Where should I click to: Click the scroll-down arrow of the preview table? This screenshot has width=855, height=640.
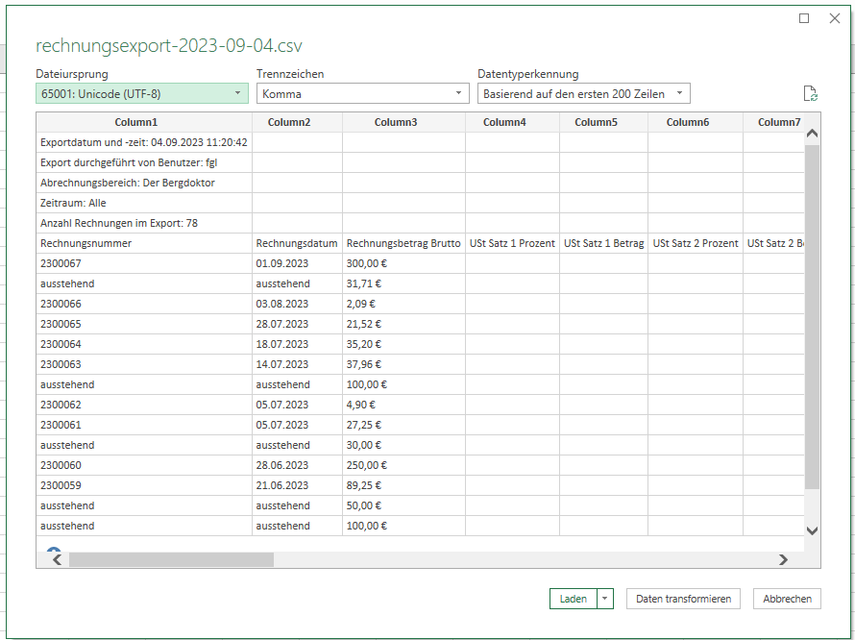click(812, 530)
